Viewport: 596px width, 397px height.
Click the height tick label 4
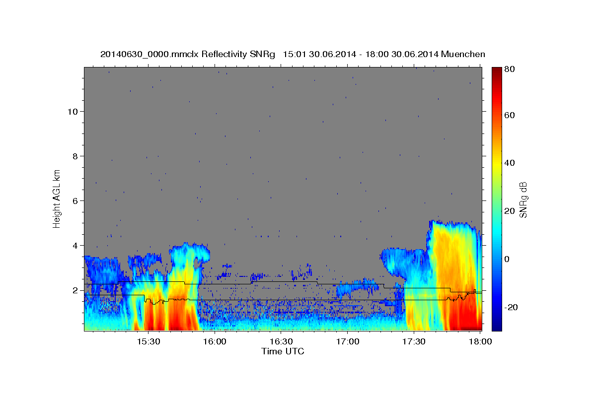[74, 245]
